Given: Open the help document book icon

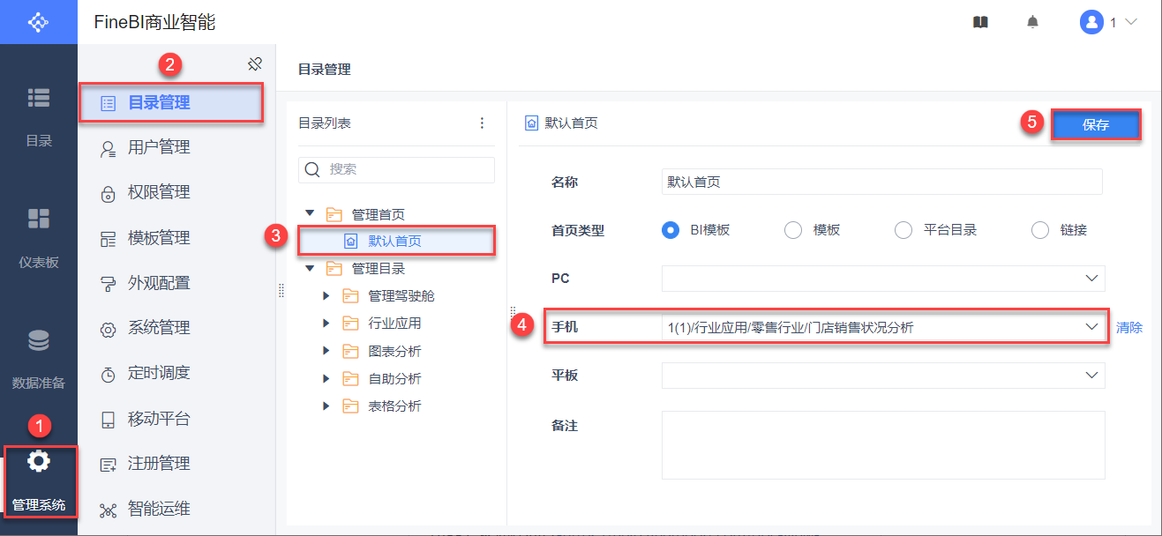Looking at the screenshot, I should [x=980, y=23].
